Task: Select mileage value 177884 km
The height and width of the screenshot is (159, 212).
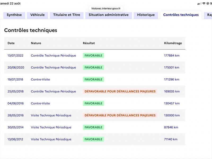Action: pyautogui.click(x=172, y=56)
